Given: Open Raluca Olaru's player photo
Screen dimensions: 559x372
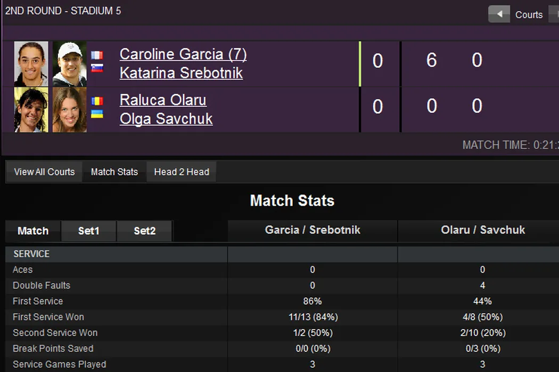Looking at the screenshot, I should (31, 110).
